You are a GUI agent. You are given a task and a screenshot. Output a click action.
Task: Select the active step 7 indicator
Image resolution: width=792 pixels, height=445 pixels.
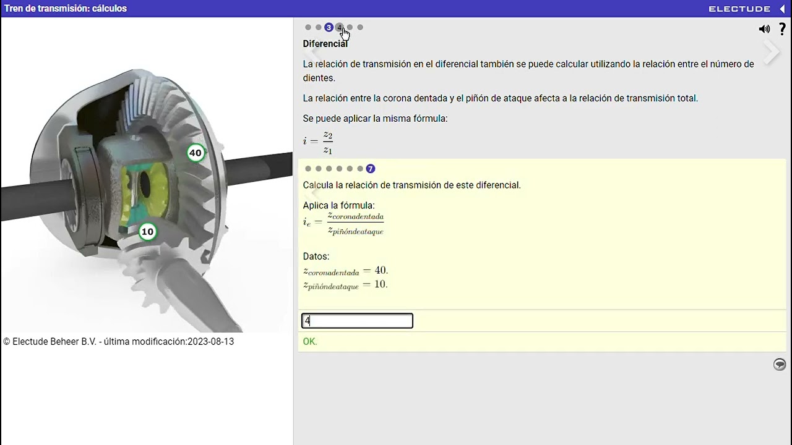(370, 169)
